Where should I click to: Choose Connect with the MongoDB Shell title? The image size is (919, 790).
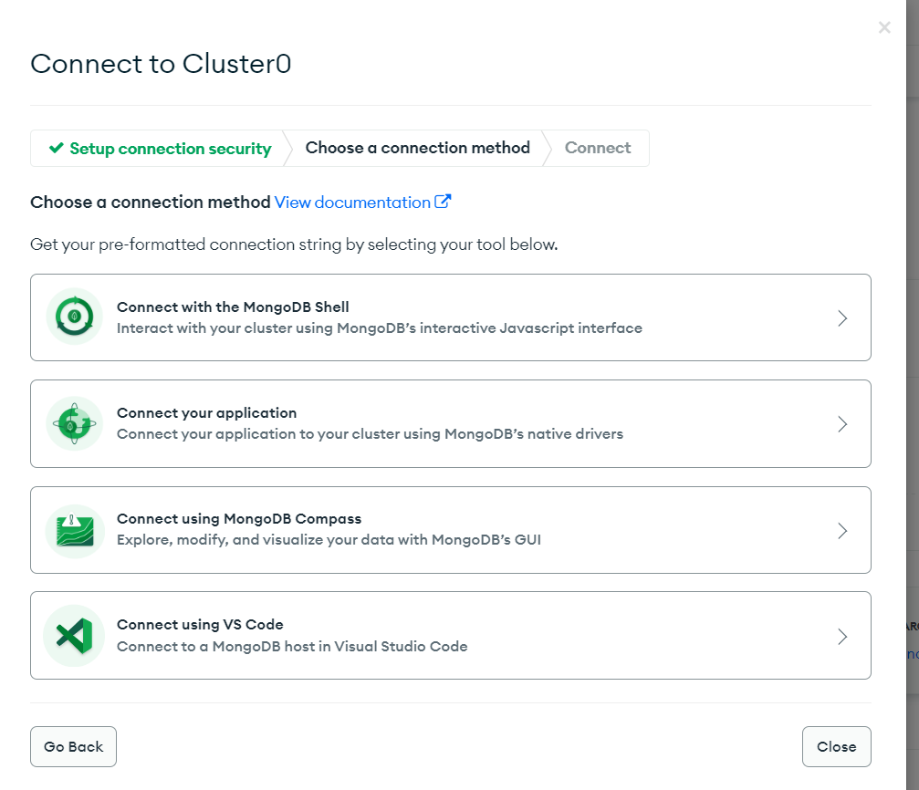233,307
